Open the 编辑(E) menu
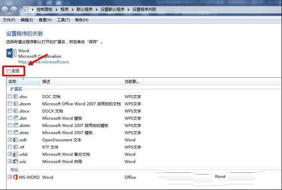 point(27,20)
